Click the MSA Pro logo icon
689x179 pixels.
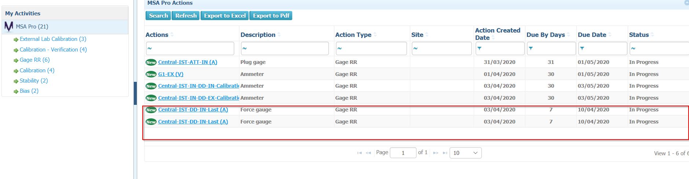coord(9,27)
